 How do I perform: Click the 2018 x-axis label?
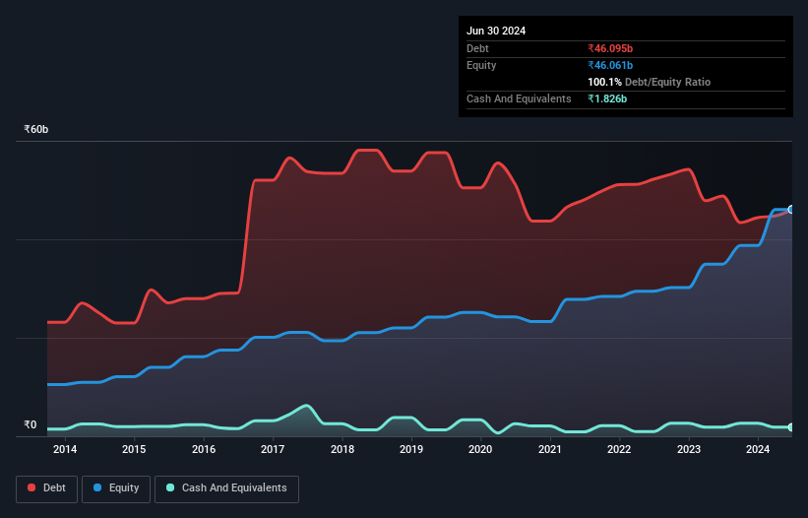coord(342,449)
